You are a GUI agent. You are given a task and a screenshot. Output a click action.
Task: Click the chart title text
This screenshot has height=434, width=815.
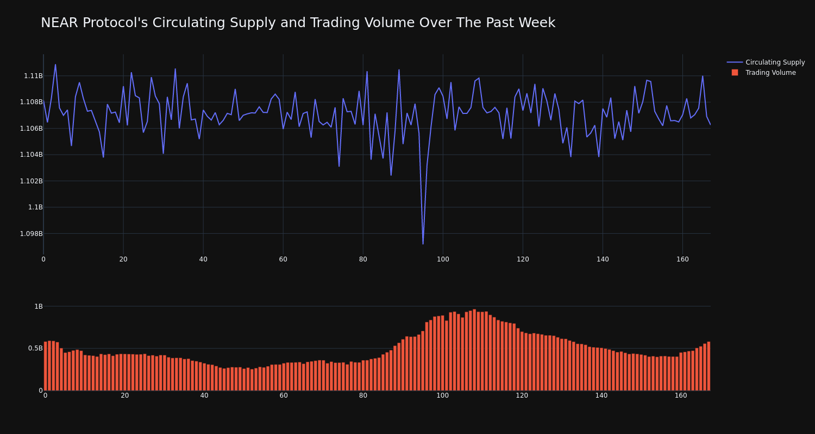point(298,23)
